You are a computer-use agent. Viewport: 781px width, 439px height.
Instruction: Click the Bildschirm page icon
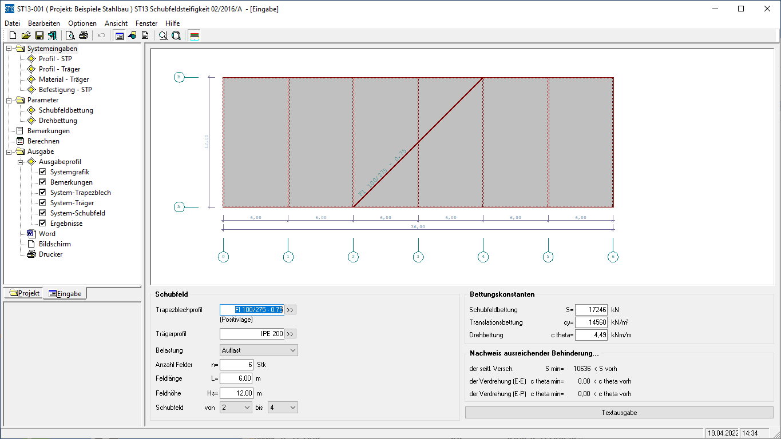click(31, 244)
